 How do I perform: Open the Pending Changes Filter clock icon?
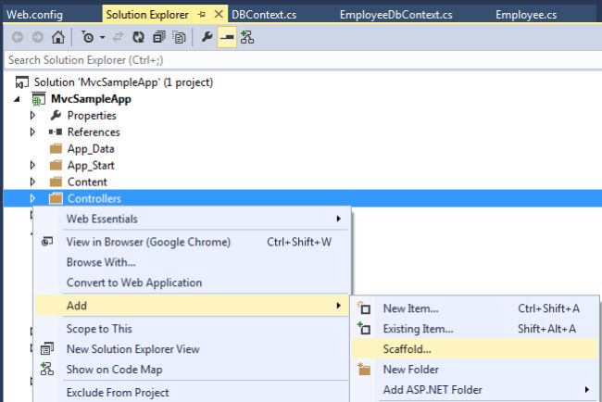pos(88,37)
